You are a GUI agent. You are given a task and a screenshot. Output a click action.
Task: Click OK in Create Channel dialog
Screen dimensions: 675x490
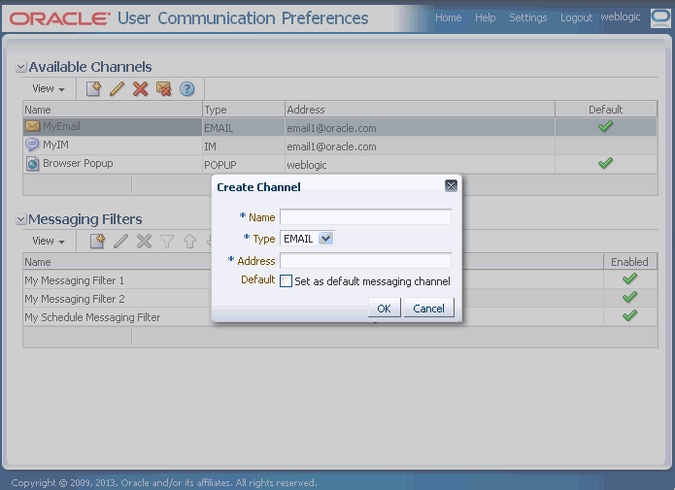[x=384, y=308]
